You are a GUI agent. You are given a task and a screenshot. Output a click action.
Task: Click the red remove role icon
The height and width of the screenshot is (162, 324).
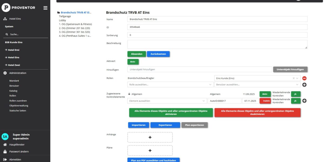click(304, 78)
